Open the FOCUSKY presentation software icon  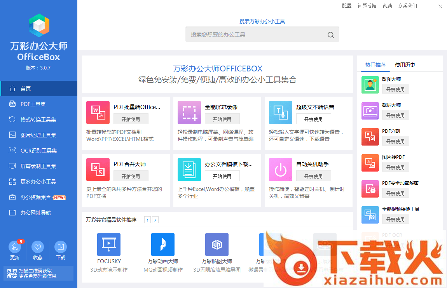pos(109,245)
